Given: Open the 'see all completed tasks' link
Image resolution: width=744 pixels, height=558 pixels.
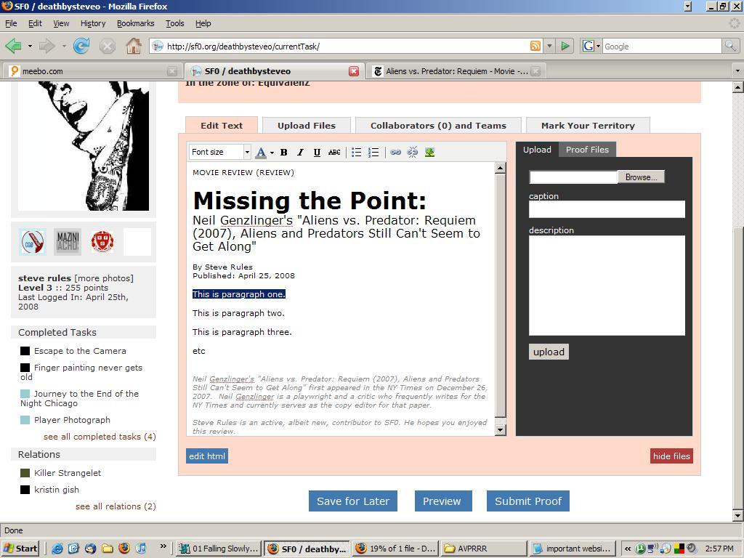Looking at the screenshot, I should (100, 437).
